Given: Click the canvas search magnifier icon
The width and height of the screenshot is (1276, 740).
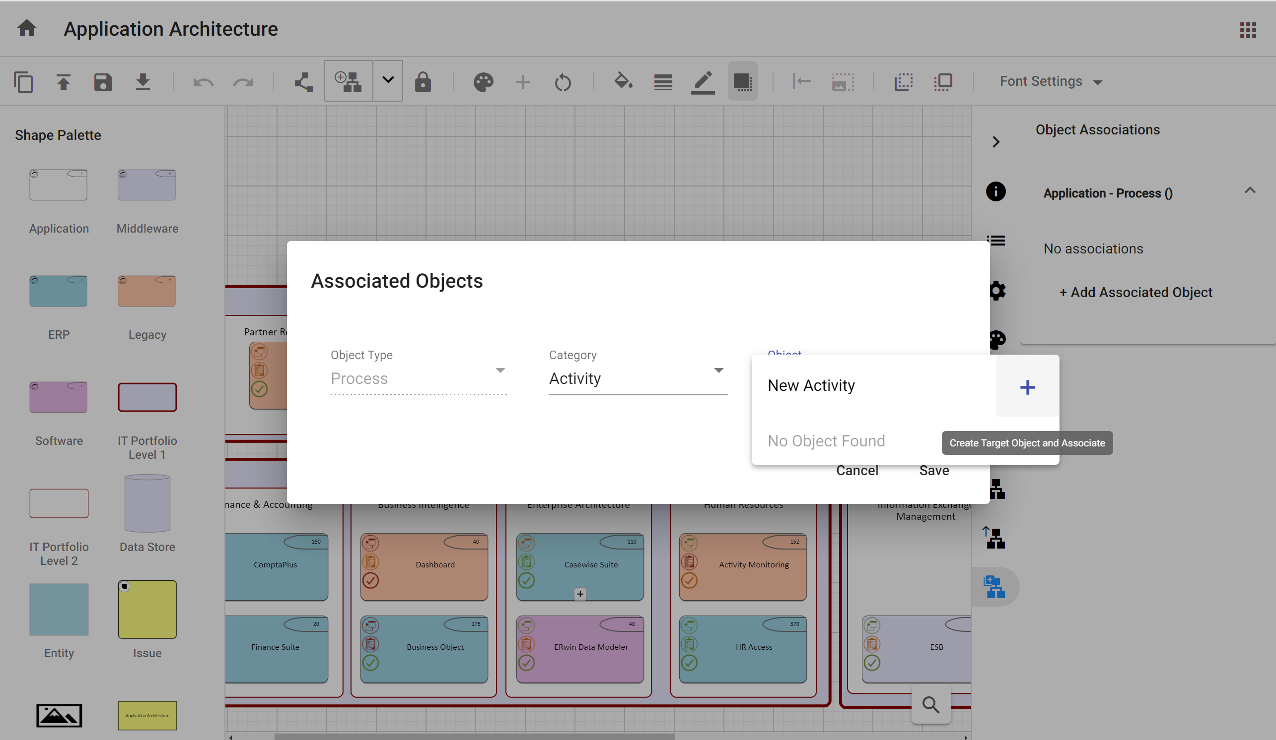Looking at the screenshot, I should pos(930,704).
